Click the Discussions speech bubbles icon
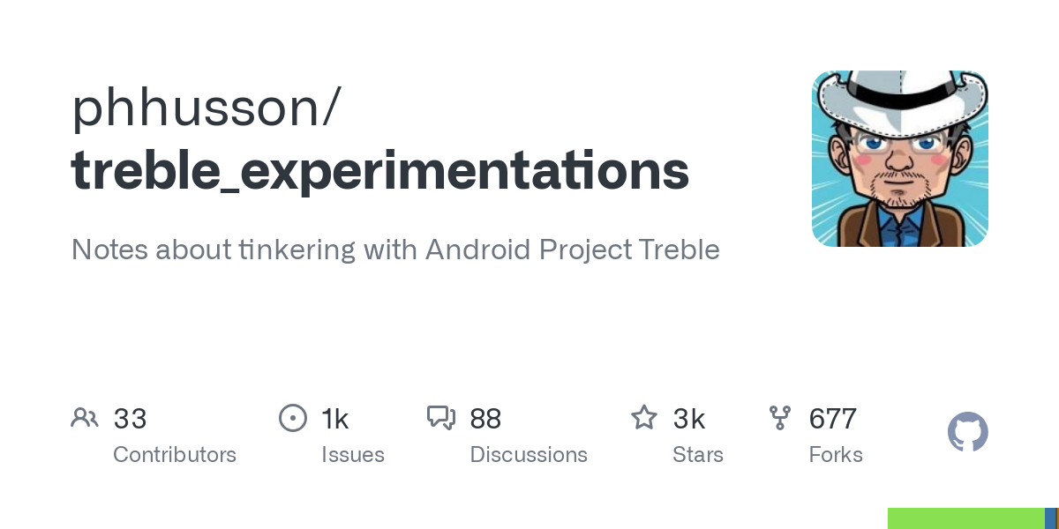The height and width of the screenshot is (529, 1059). (441, 418)
